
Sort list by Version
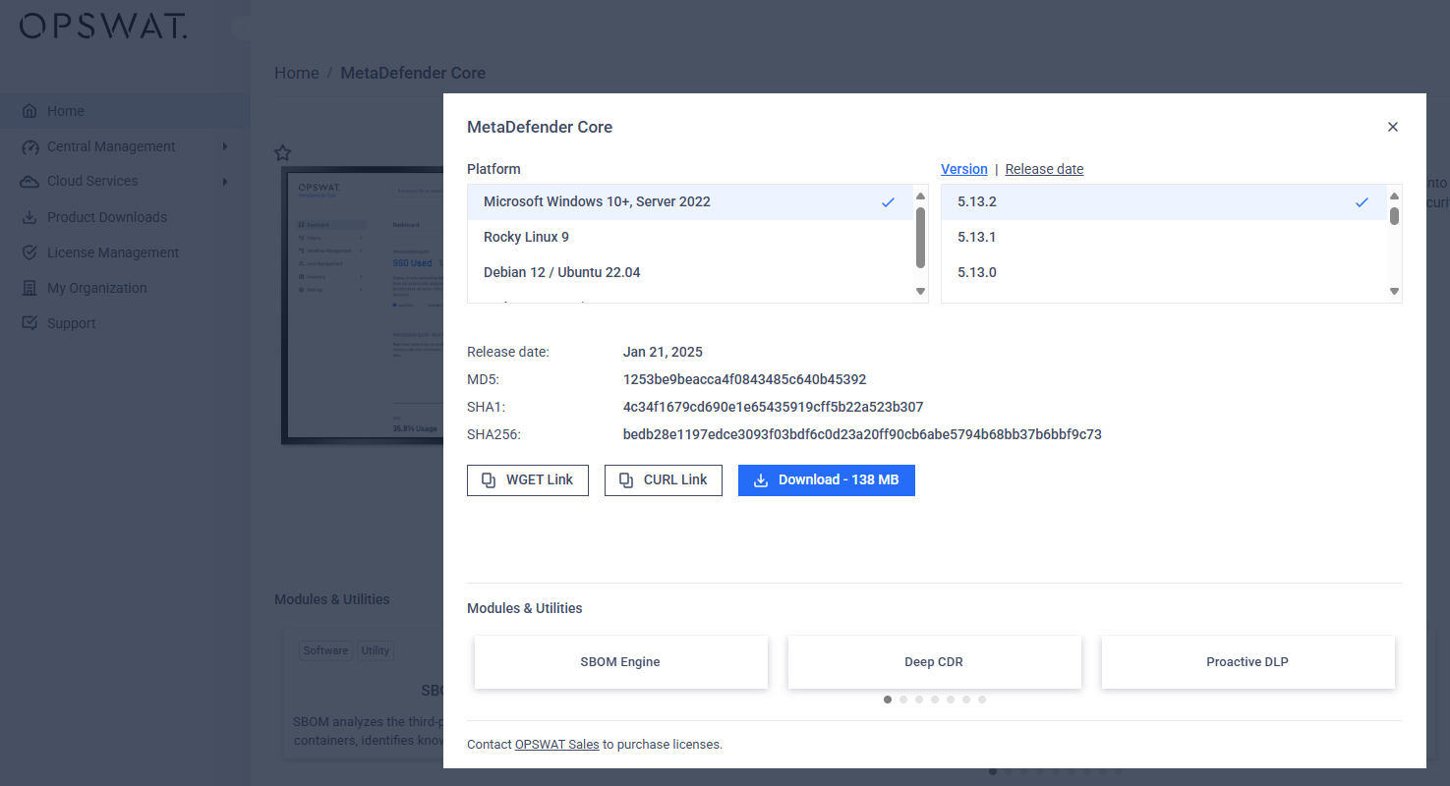click(963, 169)
